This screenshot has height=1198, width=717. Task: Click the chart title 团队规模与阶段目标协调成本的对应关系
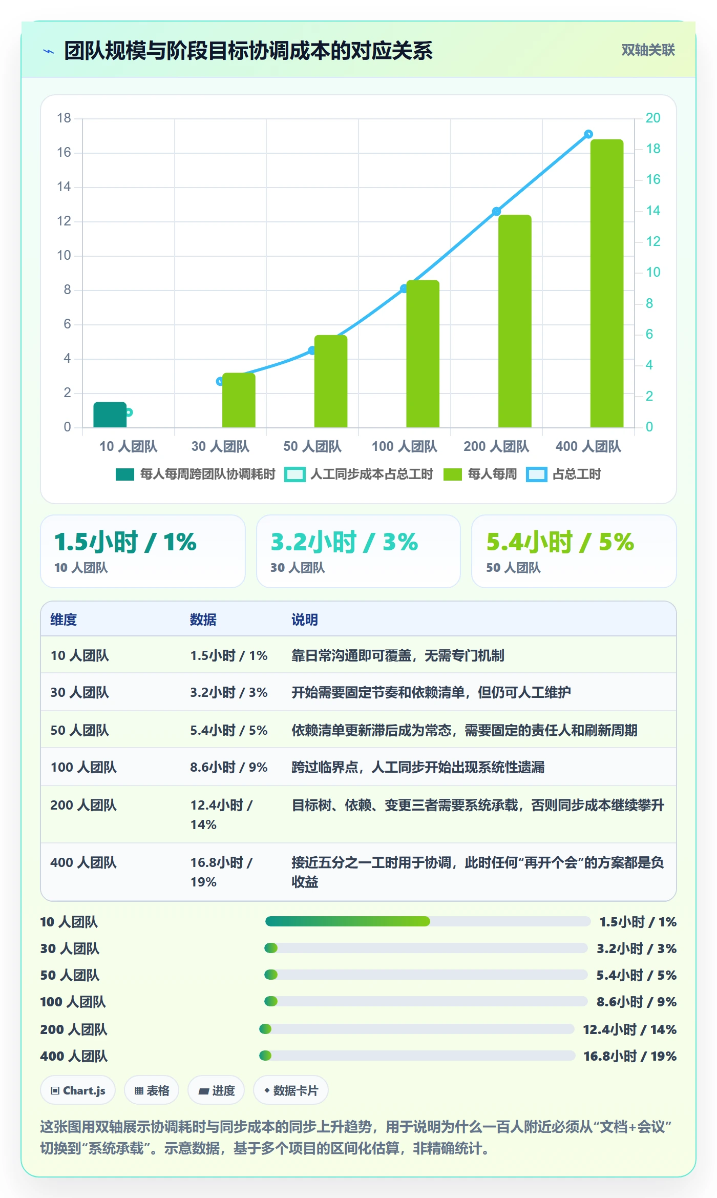[x=248, y=51]
